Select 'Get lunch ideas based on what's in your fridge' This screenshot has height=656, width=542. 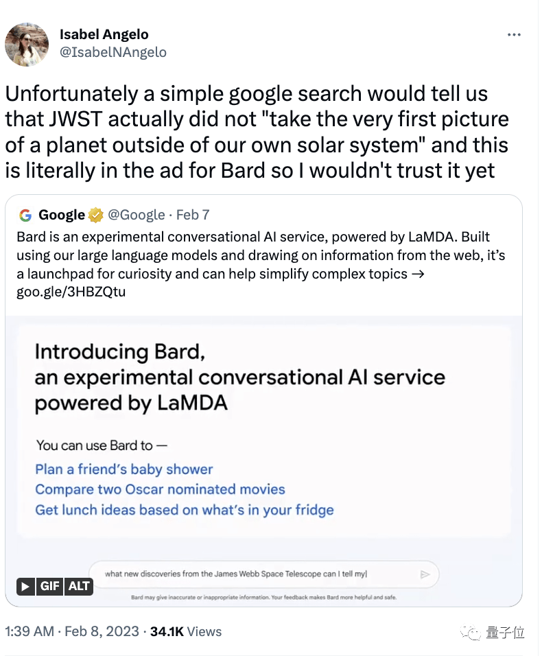[x=185, y=510]
